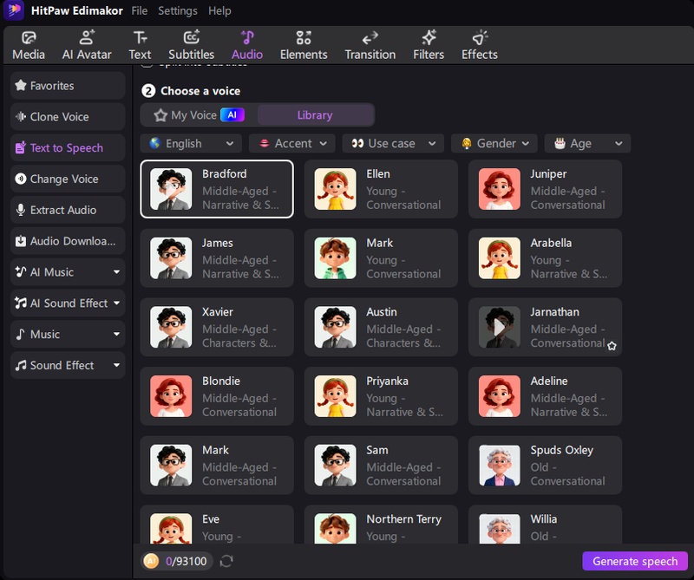Select the Willia voice card
This screenshot has width=694, height=580.
(x=546, y=525)
